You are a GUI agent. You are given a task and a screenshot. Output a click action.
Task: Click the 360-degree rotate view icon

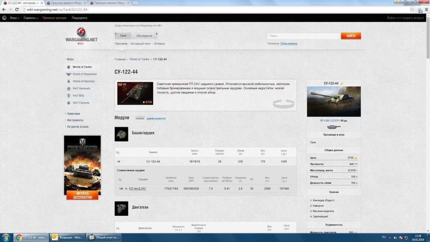point(283,104)
